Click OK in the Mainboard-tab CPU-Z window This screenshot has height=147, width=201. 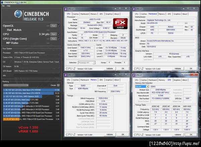[191, 69]
